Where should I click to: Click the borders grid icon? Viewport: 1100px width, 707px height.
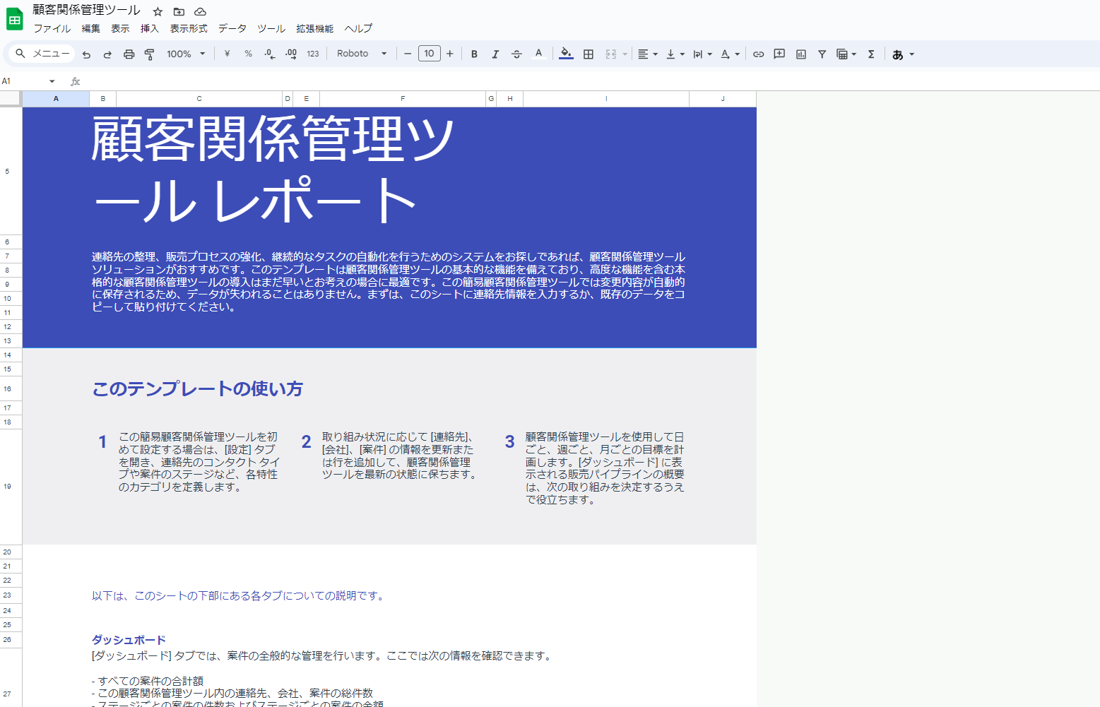(588, 54)
